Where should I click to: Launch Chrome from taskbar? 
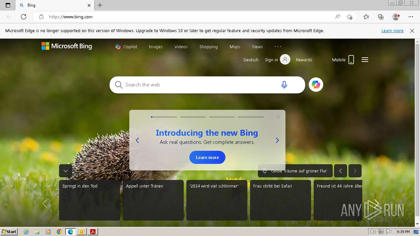pos(59,232)
